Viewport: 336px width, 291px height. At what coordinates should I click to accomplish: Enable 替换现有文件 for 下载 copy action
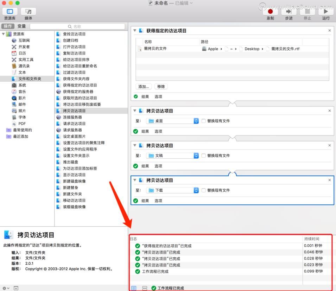coord(204,190)
